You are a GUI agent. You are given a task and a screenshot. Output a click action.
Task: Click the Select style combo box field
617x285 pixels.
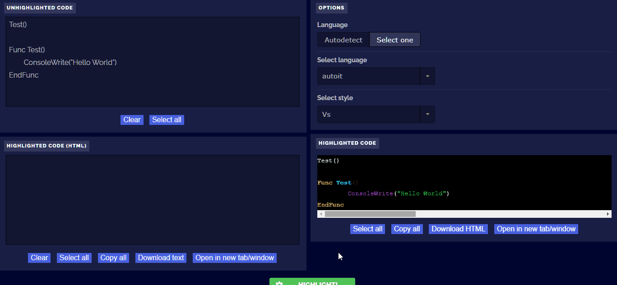[x=368, y=114]
